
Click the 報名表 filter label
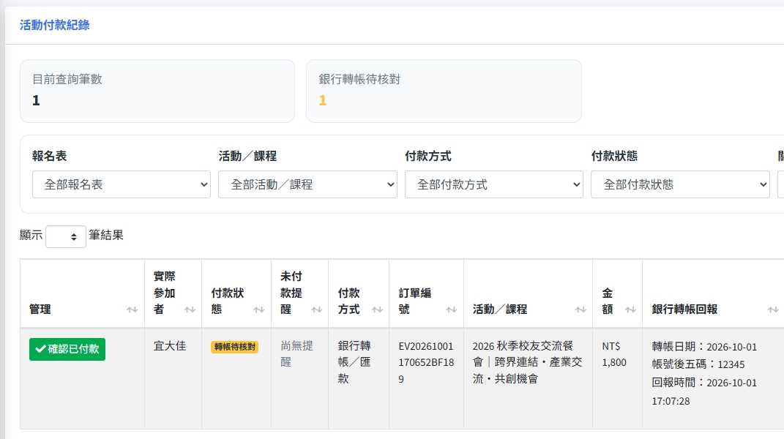pyautogui.click(x=50, y=156)
